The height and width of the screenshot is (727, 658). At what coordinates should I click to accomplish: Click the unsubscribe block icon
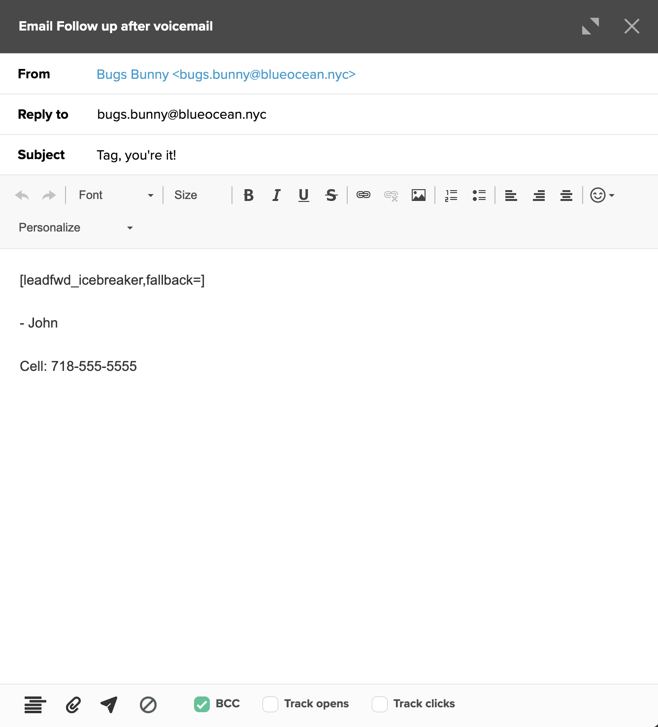click(x=148, y=705)
